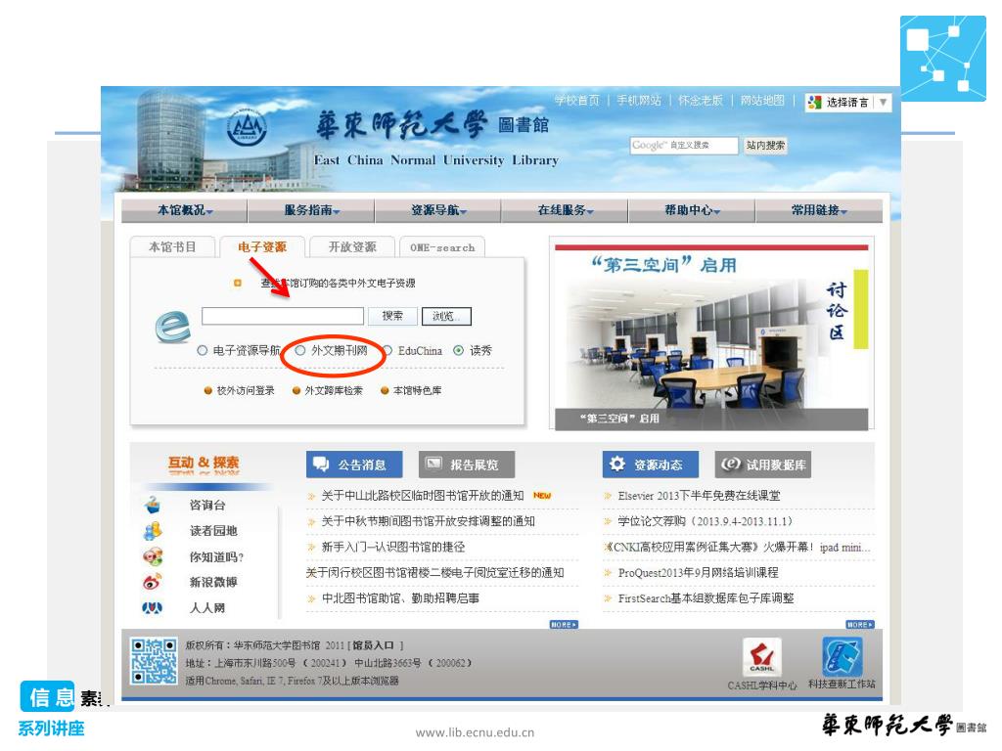
Task: Click the MORE icon under 资源动态 list
Action: [859, 625]
